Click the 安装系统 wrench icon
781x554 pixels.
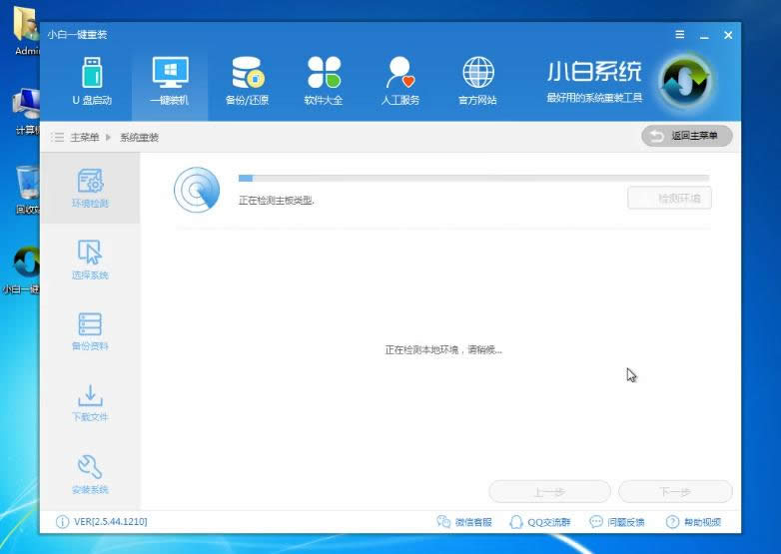(x=90, y=474)
